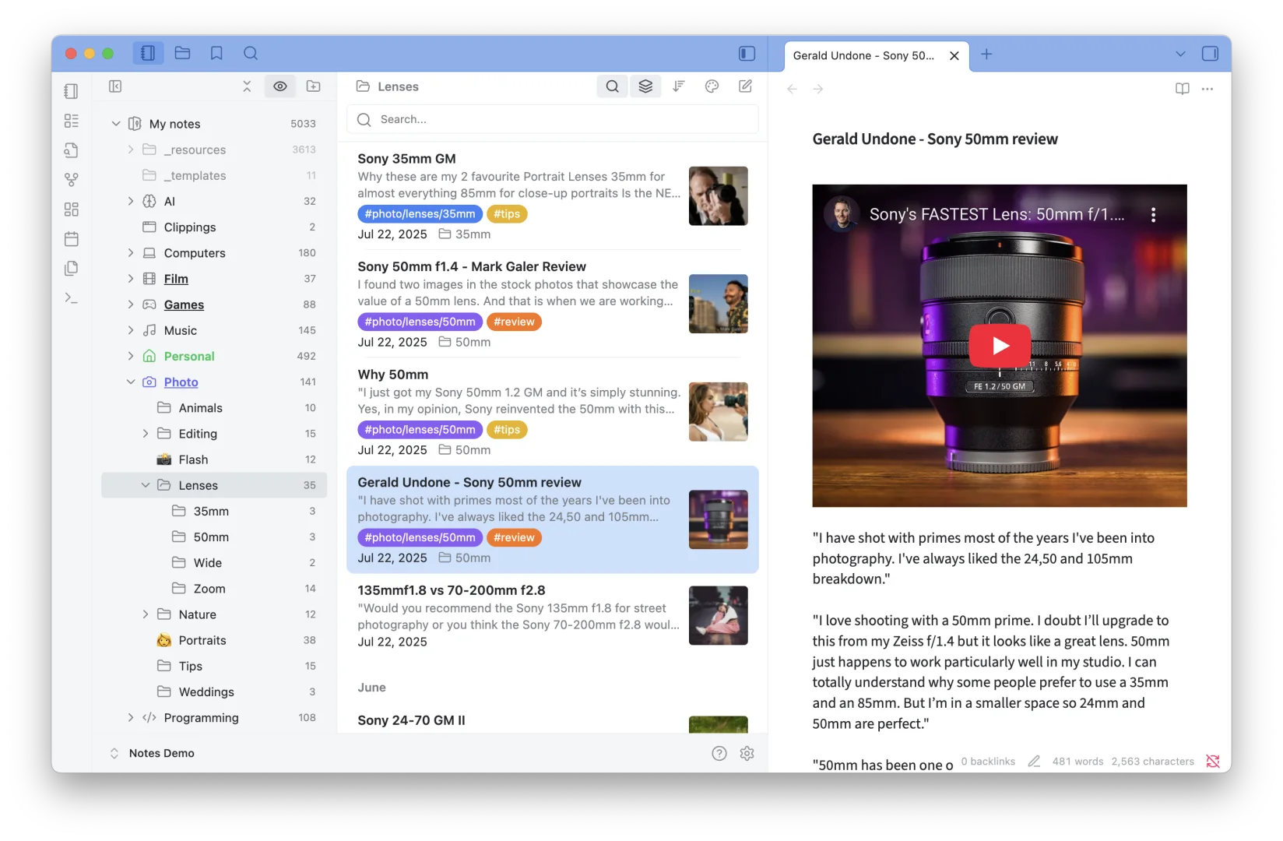Switch to the file explorer folder tab
Image resolution: width=1283 pixels, height=841 pixels.
(x=183, y=53)
